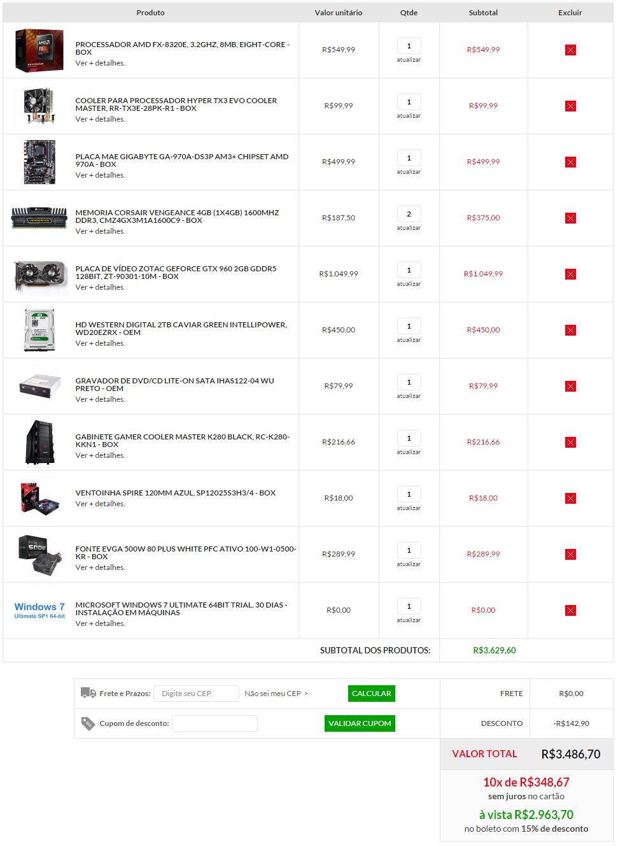View details of Windows 7 Ultimate trial
Screen dimensions: 618x847
[x=100, y=623]
